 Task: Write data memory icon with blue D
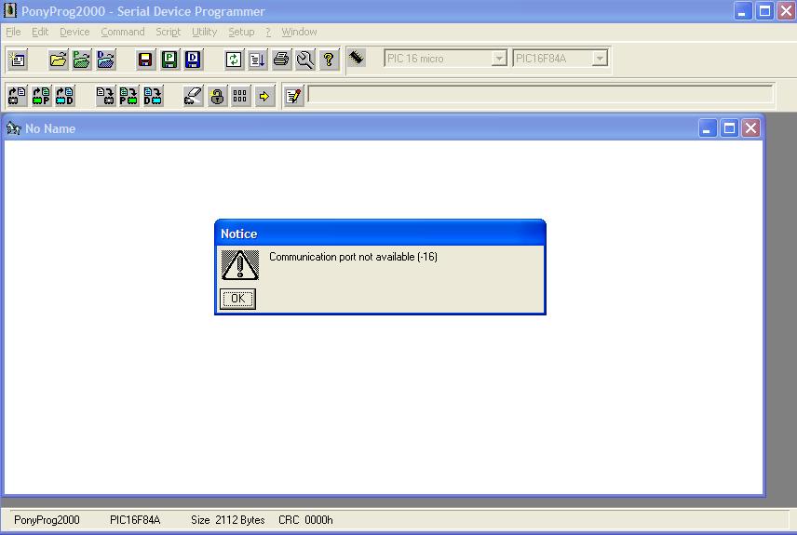(153, 96)
